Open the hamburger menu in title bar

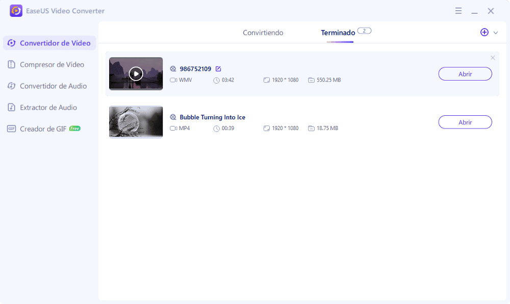point(458,11)
